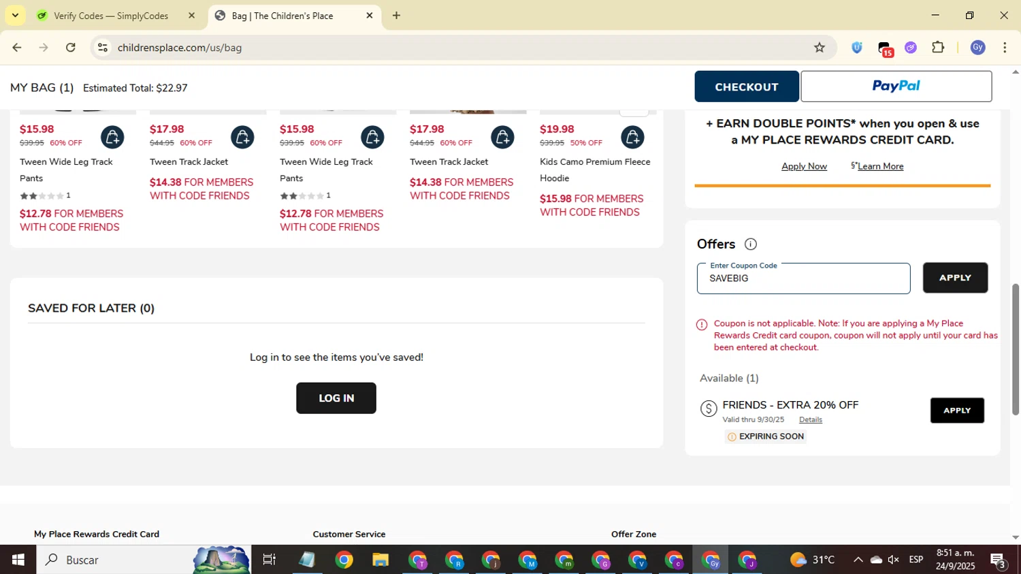Click into the Enter Coupon Code field

point(803,278)
